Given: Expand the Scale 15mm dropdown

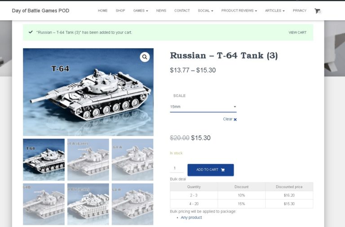Looking at the screenshot, I should 203,107.
